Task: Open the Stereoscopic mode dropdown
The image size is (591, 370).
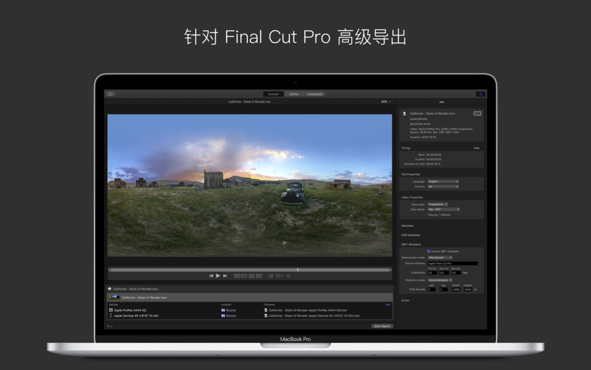Action: 439,258
